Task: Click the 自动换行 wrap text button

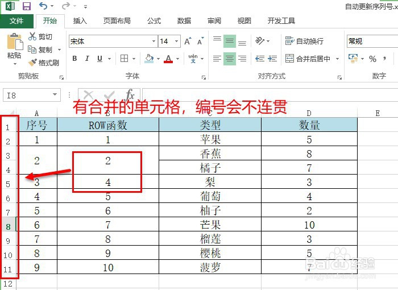Action: tap(304, 41)
